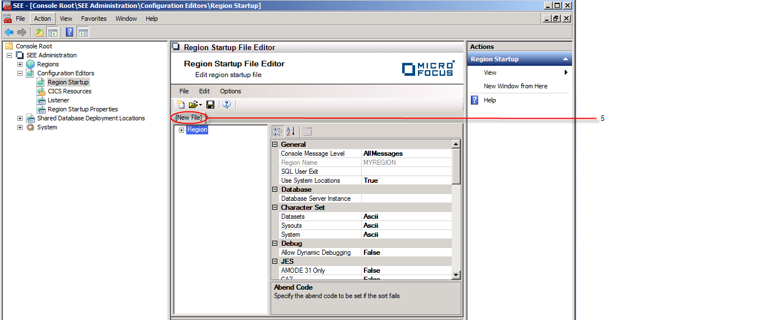
Task: Switch property grid to Categorized view
Action: pos(278,132)
